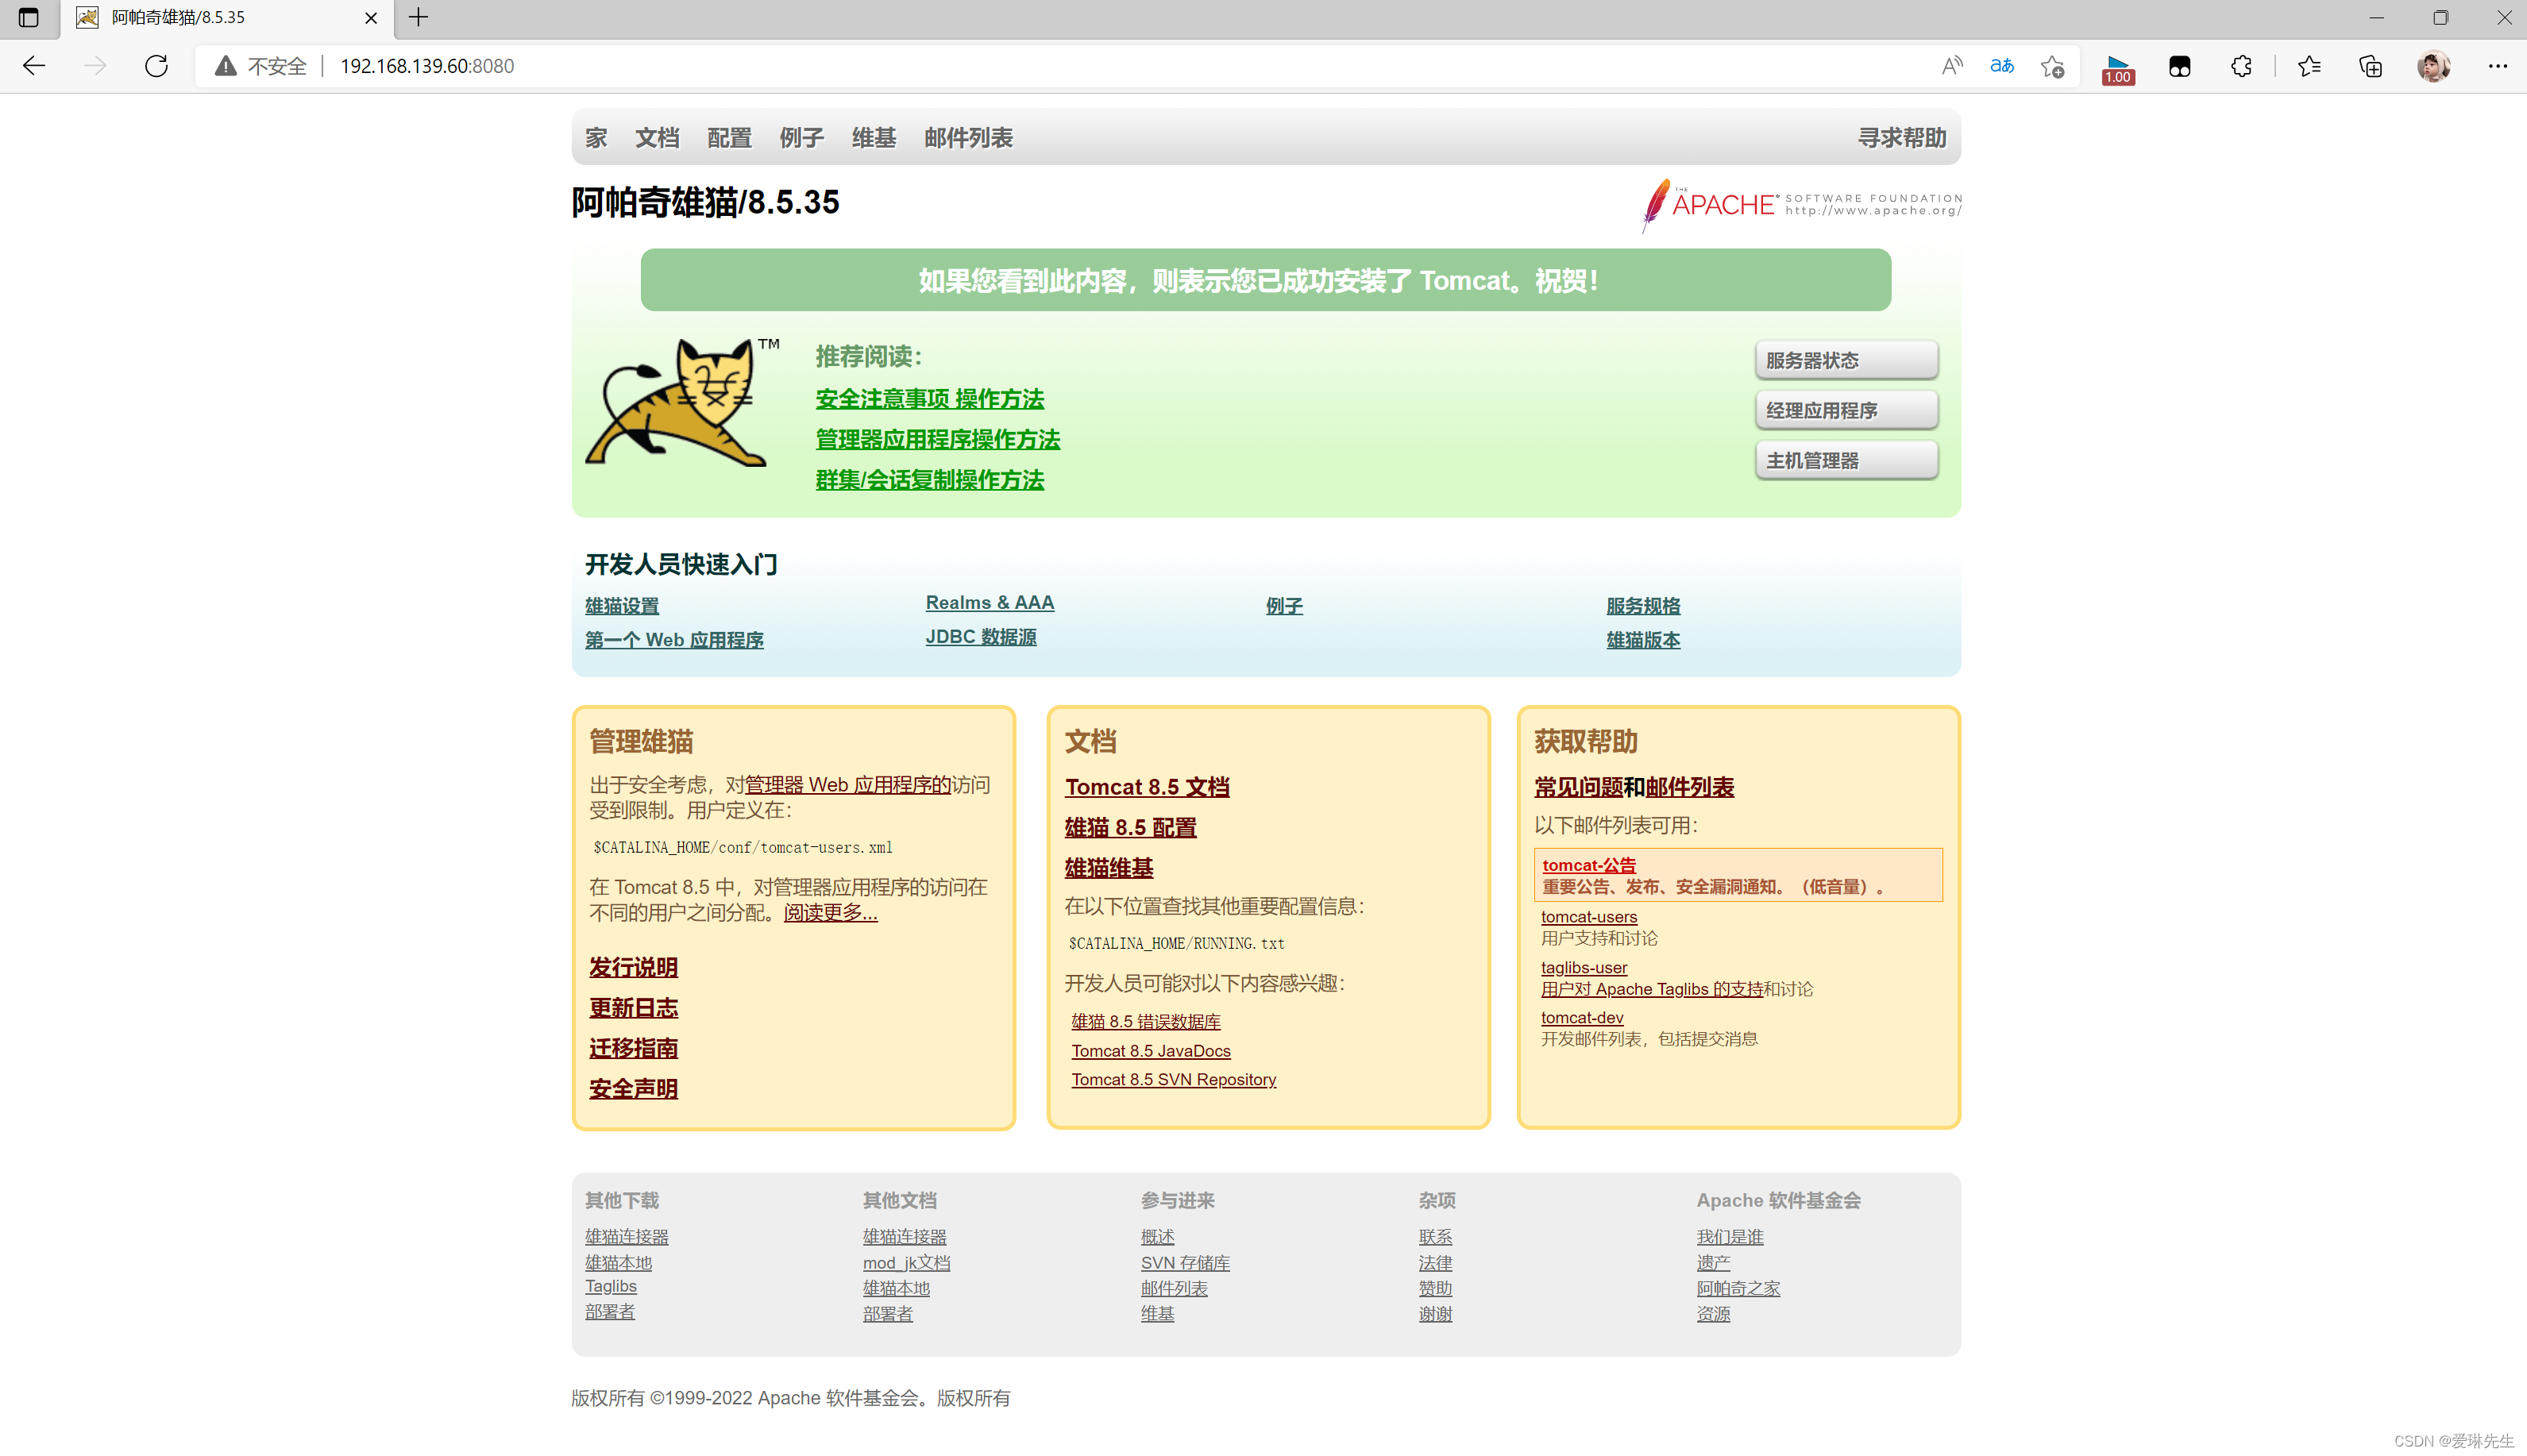Screen dimensions: 2527x1456
Task: Add this page to favorites
Action: [2053, 66]
